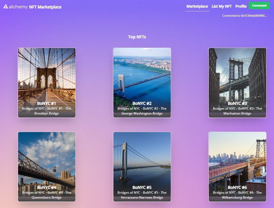Open the Brooklyn Bridge NFT image
274x208 pixels.
coord(47,73)
